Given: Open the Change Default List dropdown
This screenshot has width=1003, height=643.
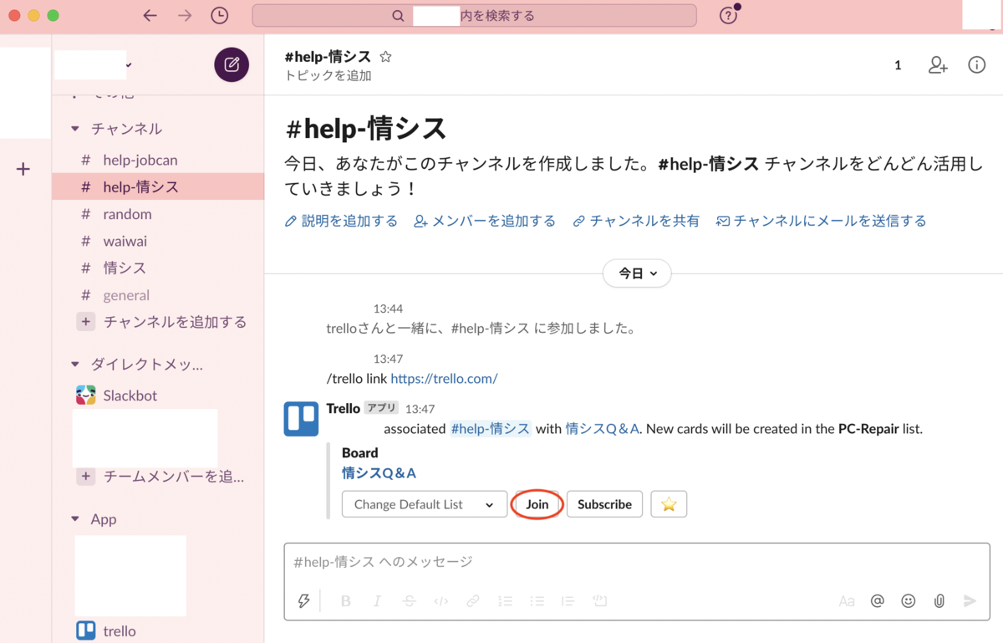Looking at the screenshot, I should coord(424,504).
